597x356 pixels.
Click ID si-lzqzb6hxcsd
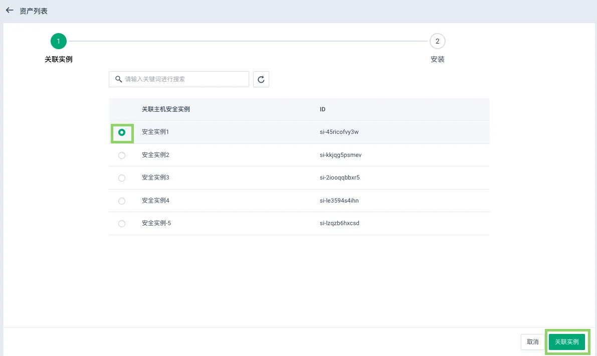pos(340,223)
